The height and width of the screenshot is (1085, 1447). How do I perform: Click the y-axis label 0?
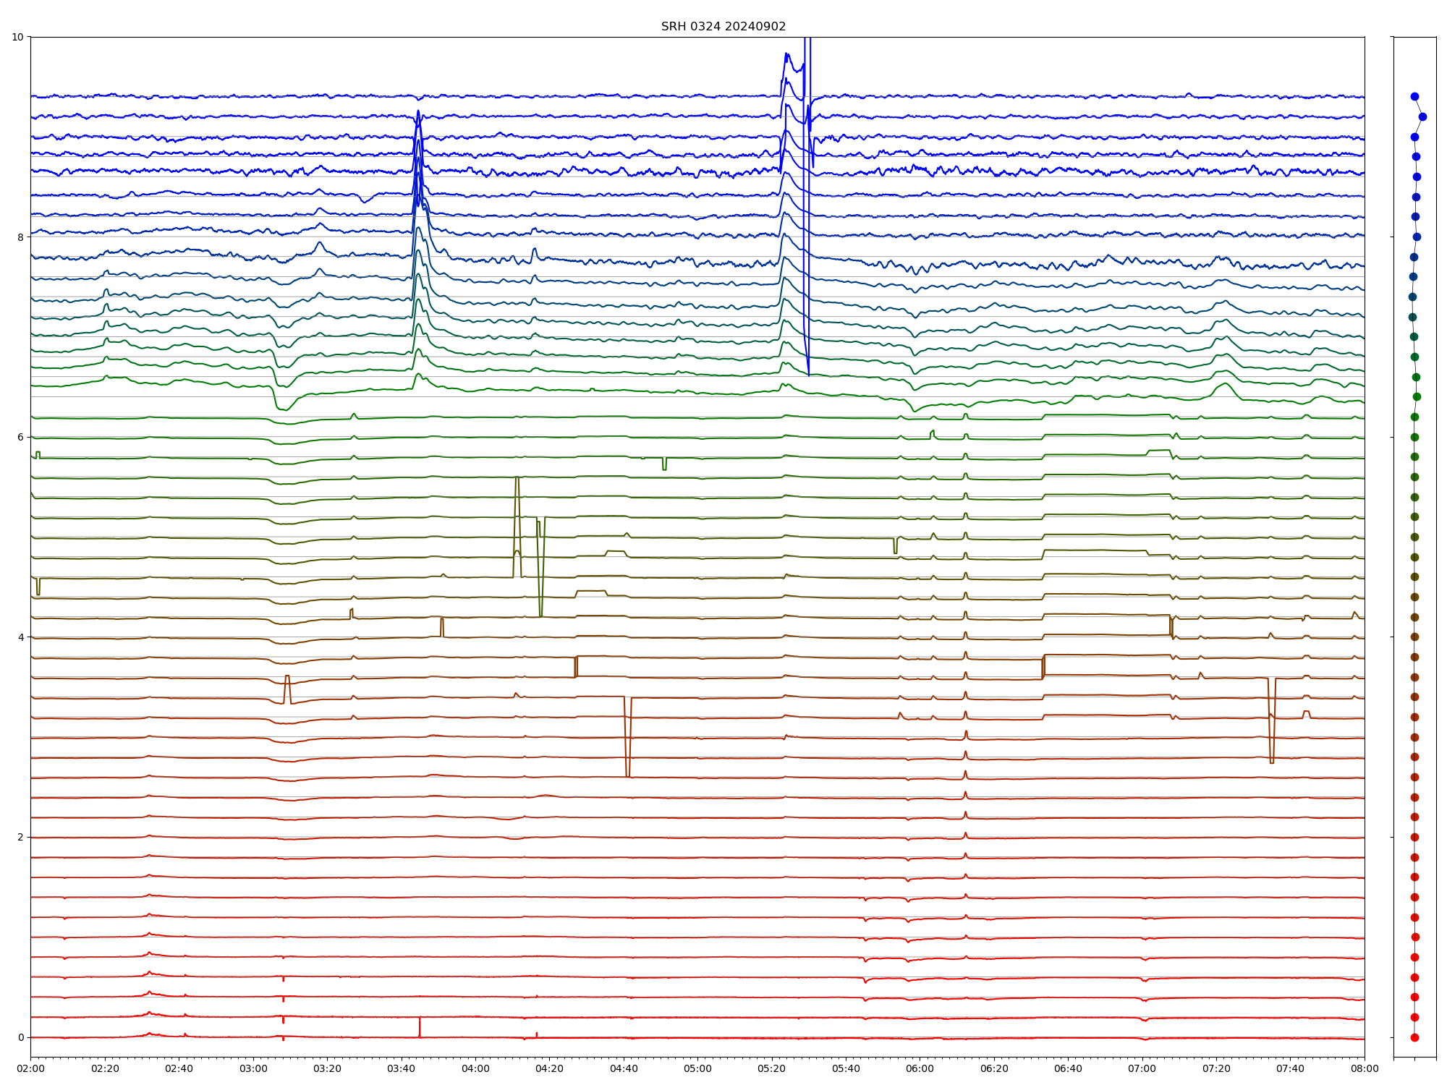click(20, 1037)
